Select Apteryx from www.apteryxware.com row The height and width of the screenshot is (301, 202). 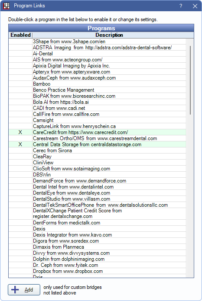98,72
